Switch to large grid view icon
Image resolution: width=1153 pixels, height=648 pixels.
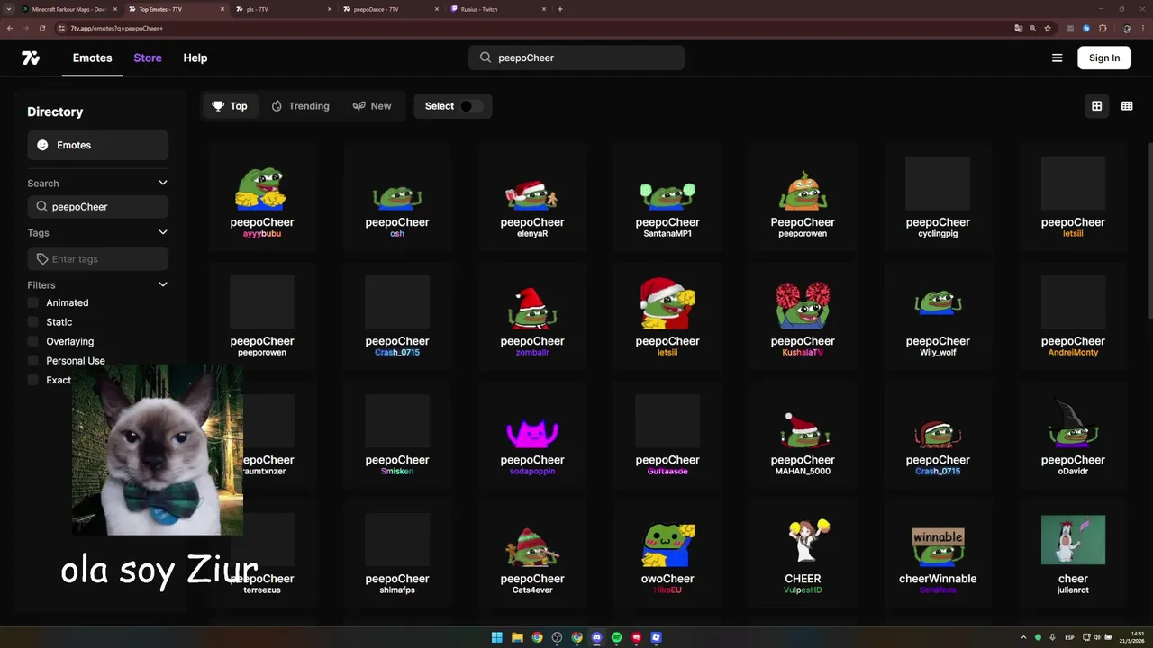1096,106
